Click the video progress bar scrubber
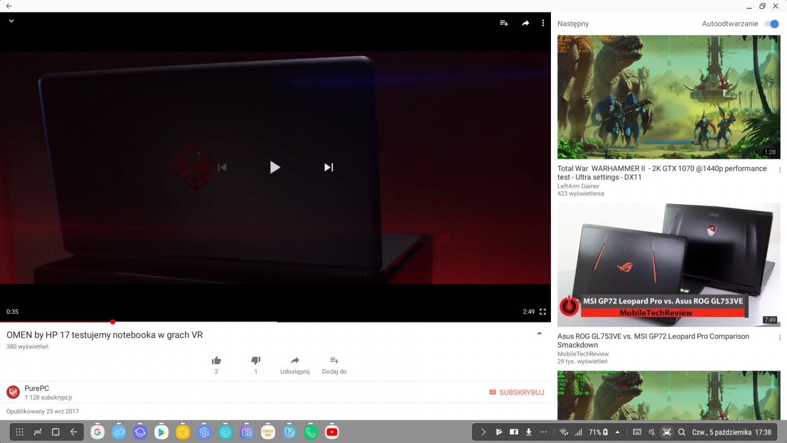Screen dimensions: 787x443 coord(113,322)
